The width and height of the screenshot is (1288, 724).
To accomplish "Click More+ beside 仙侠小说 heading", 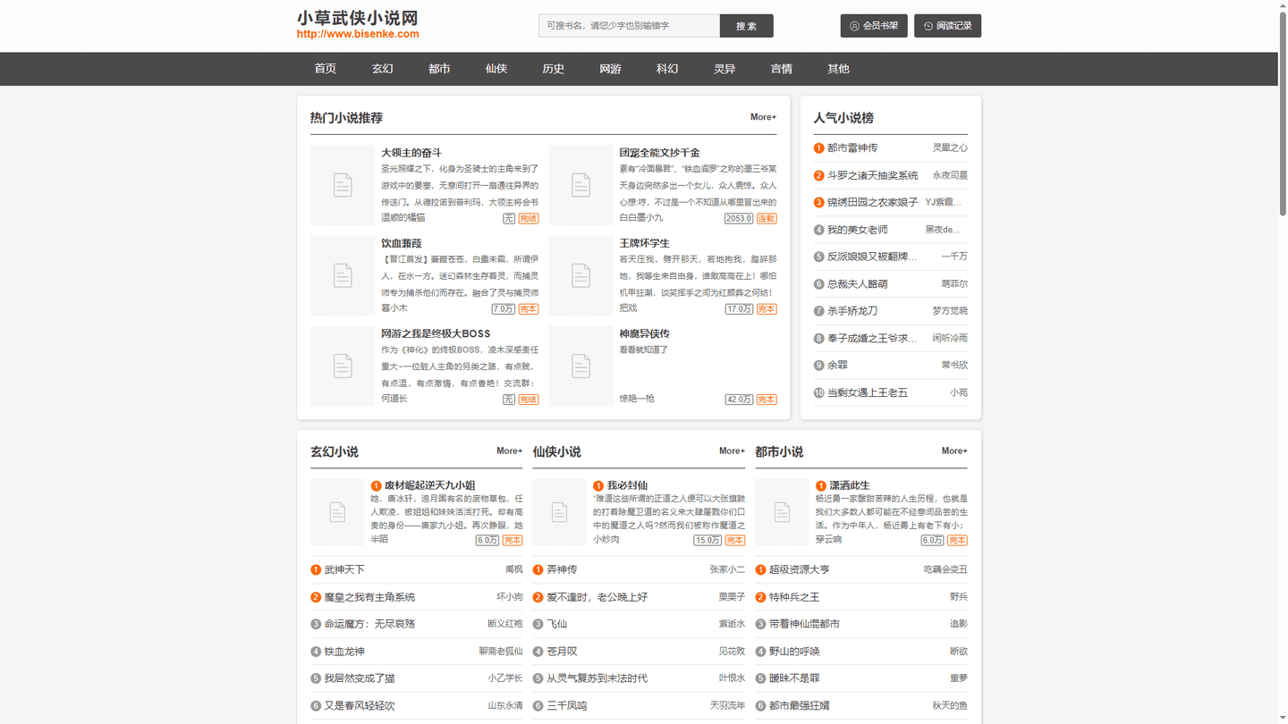I will (732, 450).
